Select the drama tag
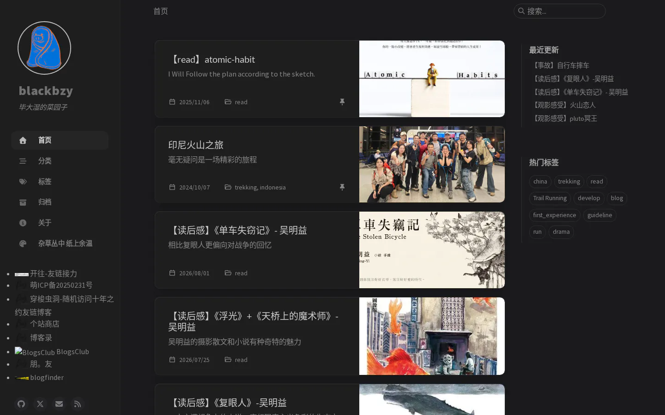Screen dimensions: 665x415 coord(561,232)
